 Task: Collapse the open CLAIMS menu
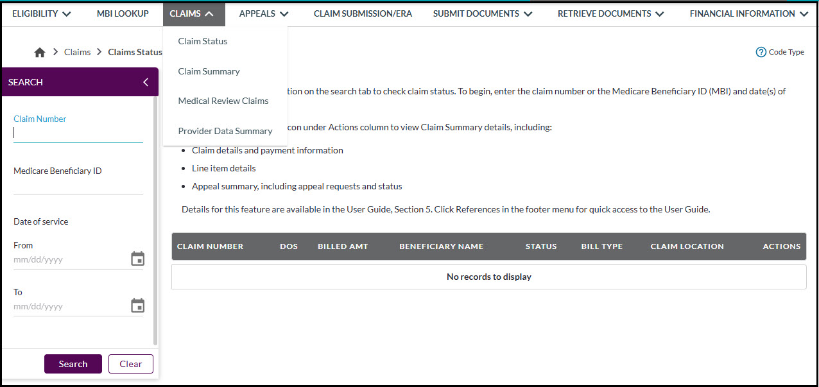coord(193,13)
